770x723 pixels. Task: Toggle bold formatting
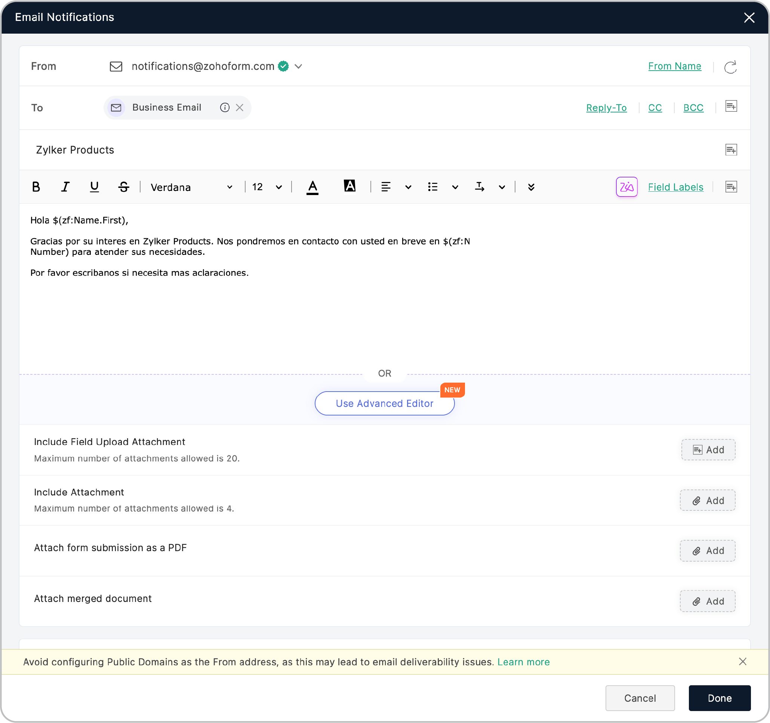pos(36,187)
